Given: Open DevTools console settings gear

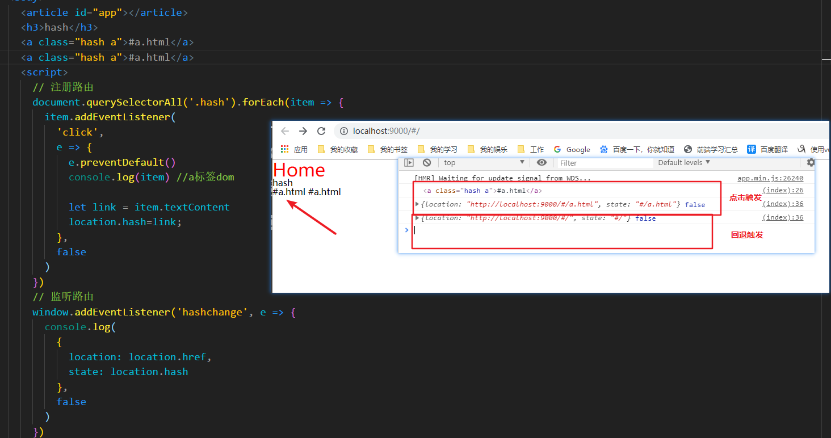Looking at the screenshot, I should pos(811,163).
